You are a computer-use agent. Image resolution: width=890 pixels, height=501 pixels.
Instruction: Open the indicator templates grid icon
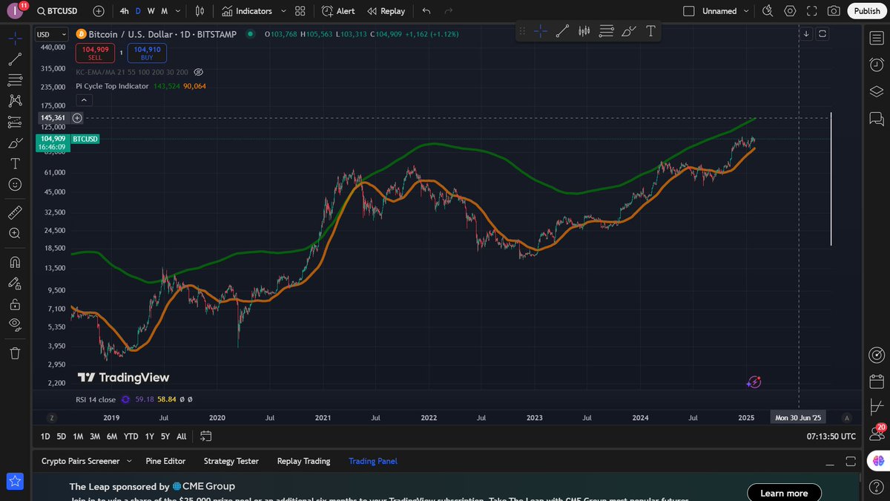coord(300,11)
